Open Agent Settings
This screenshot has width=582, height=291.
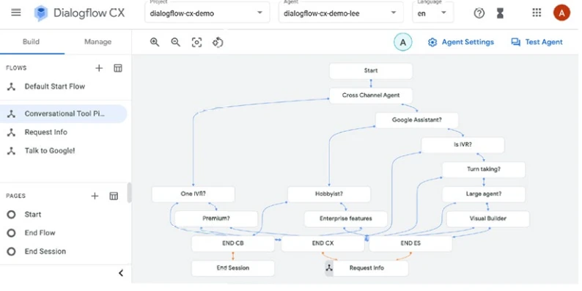coord(461,43)
